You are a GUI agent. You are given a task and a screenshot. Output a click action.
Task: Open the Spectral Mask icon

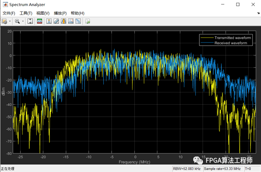point(39,21)
